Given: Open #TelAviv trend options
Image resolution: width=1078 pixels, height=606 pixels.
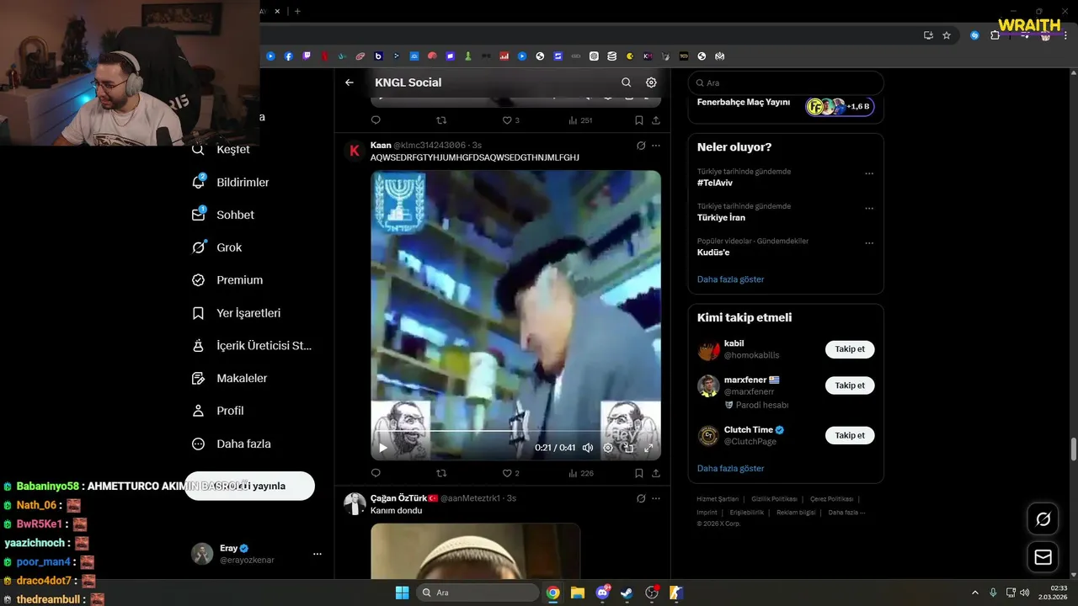Looking at the screenshot, I should click(x=869, y=174).
